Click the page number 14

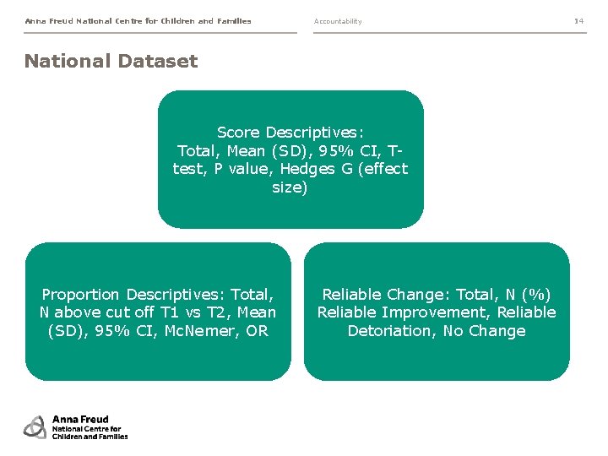(x=578, y=21)
